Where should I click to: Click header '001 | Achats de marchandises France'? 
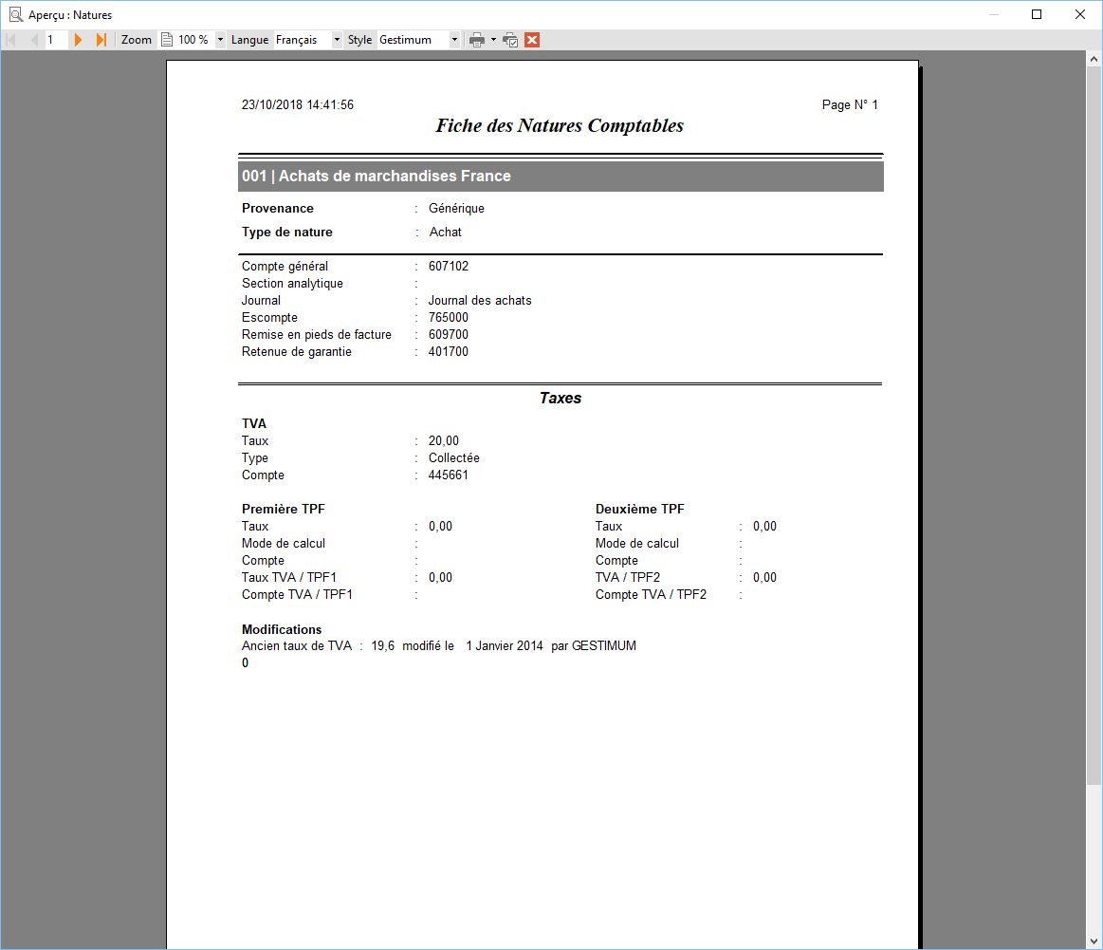561,176
